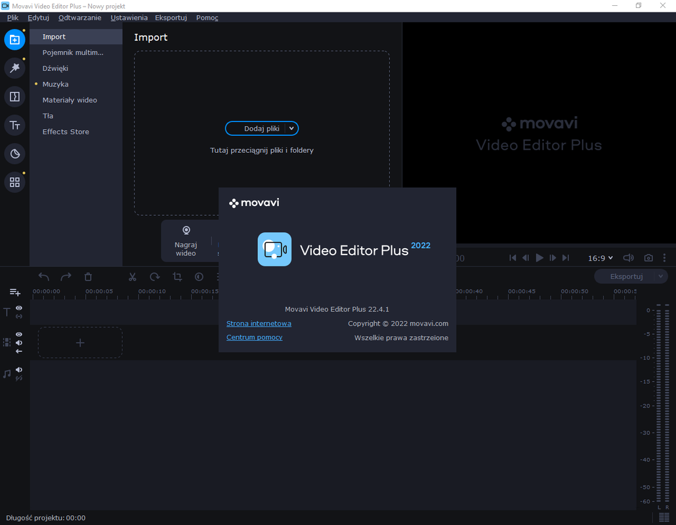The image size is (676, 525).
Task: Undo the last action
Action: [43, 277]
